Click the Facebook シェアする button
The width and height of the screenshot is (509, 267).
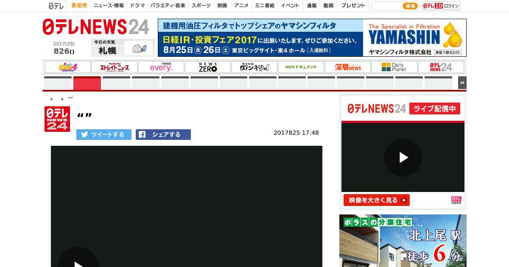[163, 134]
